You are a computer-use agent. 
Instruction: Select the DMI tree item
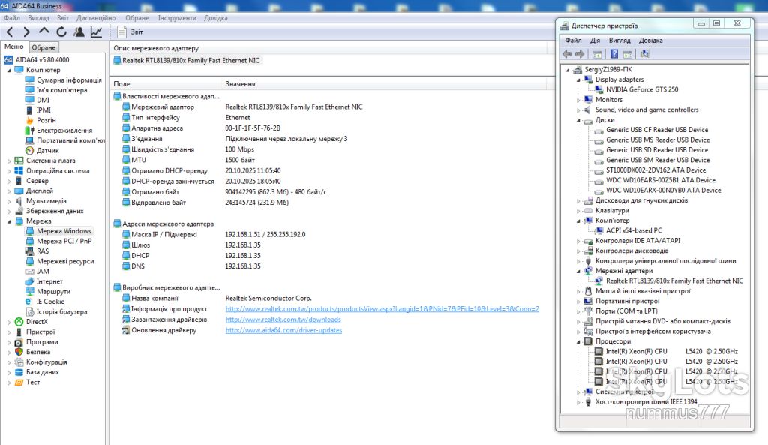[43, 100]
